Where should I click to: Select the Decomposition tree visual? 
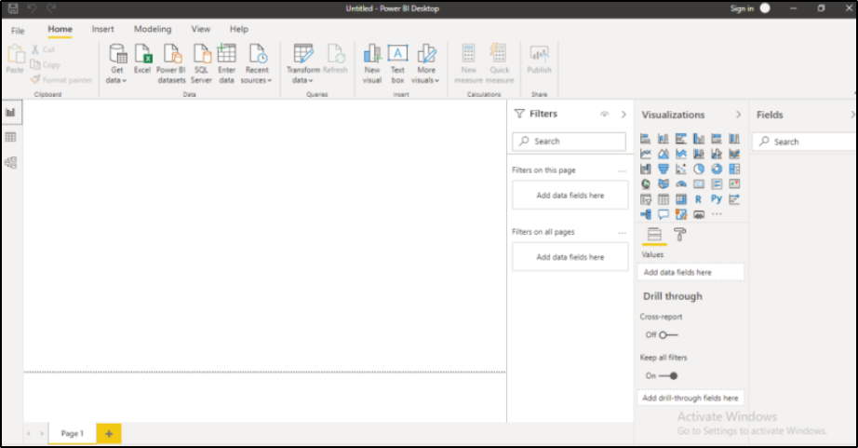(646, 214)
